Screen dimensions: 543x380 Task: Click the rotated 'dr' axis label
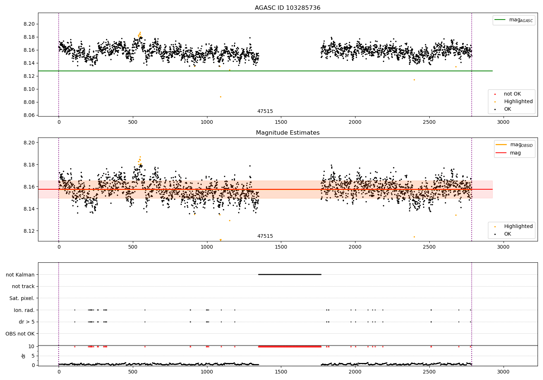[x=23, y=356]
